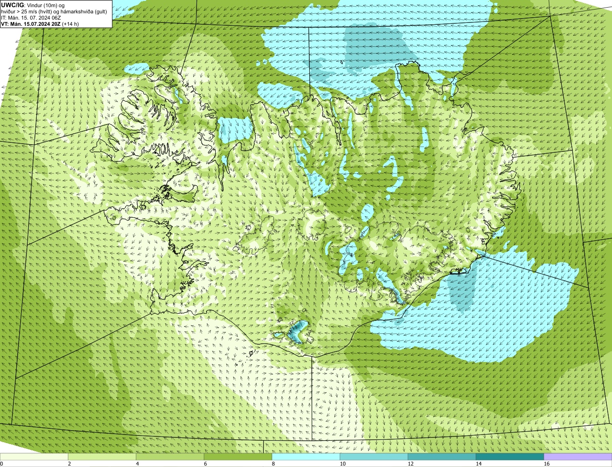Pick the 12–14 m/s teal legend swatch

[x=442, y=456]
